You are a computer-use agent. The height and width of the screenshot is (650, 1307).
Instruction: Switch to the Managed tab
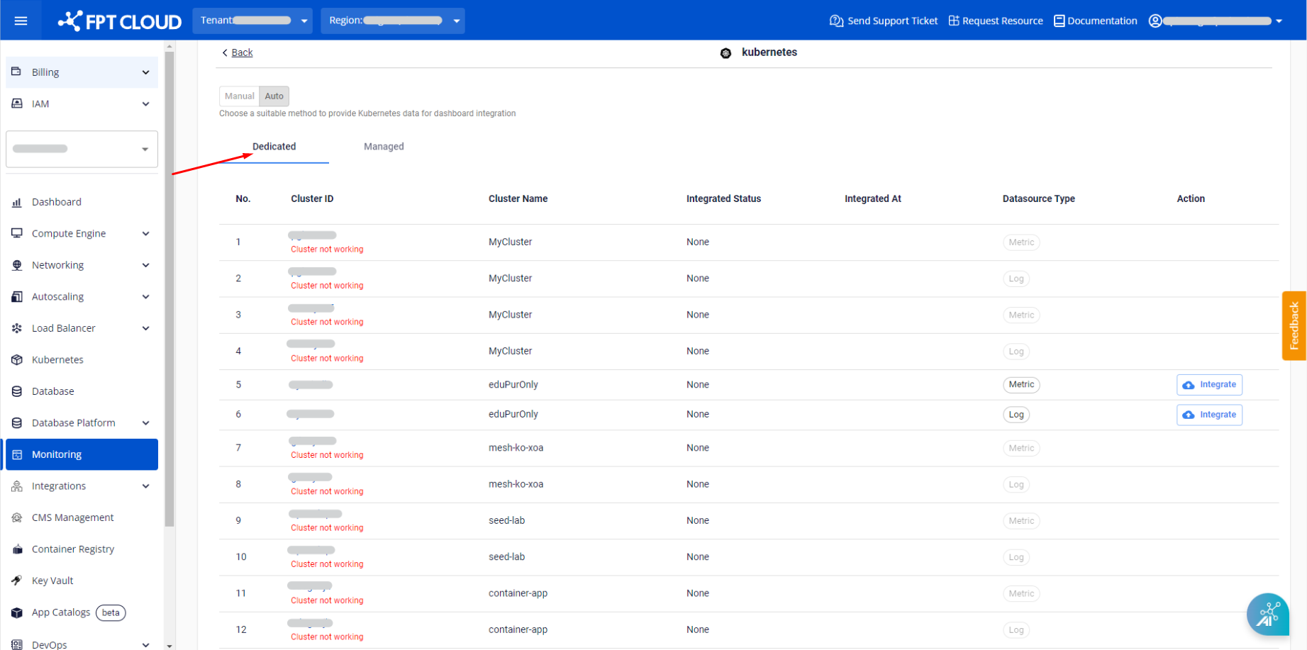(x=384, y=147)
